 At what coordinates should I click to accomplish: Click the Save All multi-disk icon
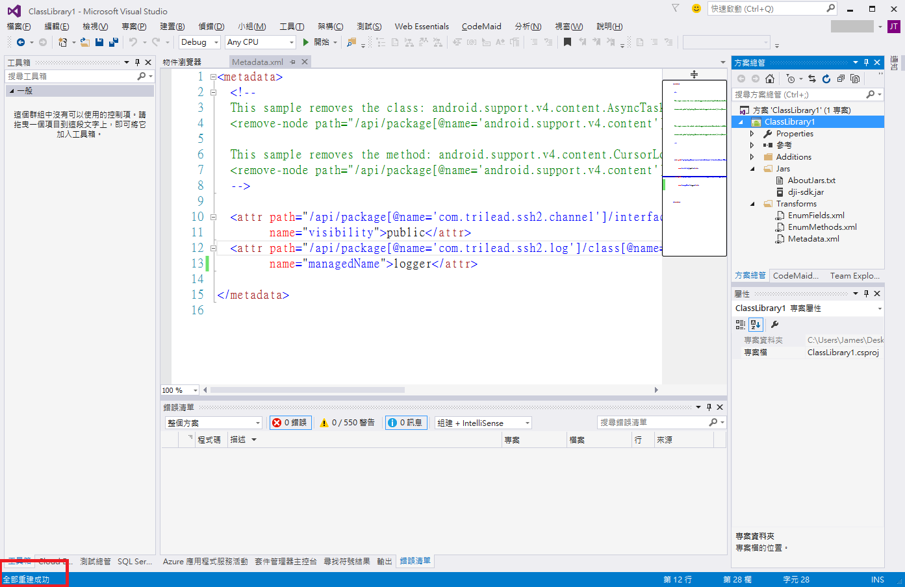[x=114, y=42]
